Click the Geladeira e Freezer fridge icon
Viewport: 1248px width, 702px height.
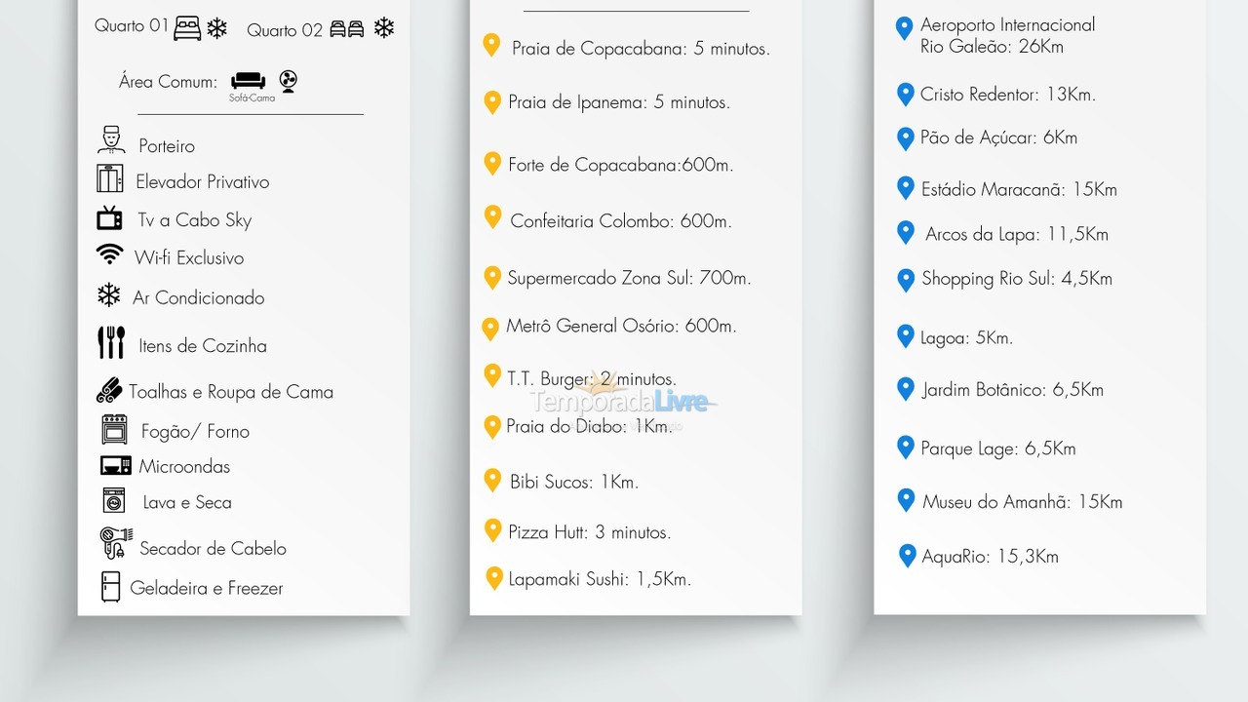tap(111, 586)
